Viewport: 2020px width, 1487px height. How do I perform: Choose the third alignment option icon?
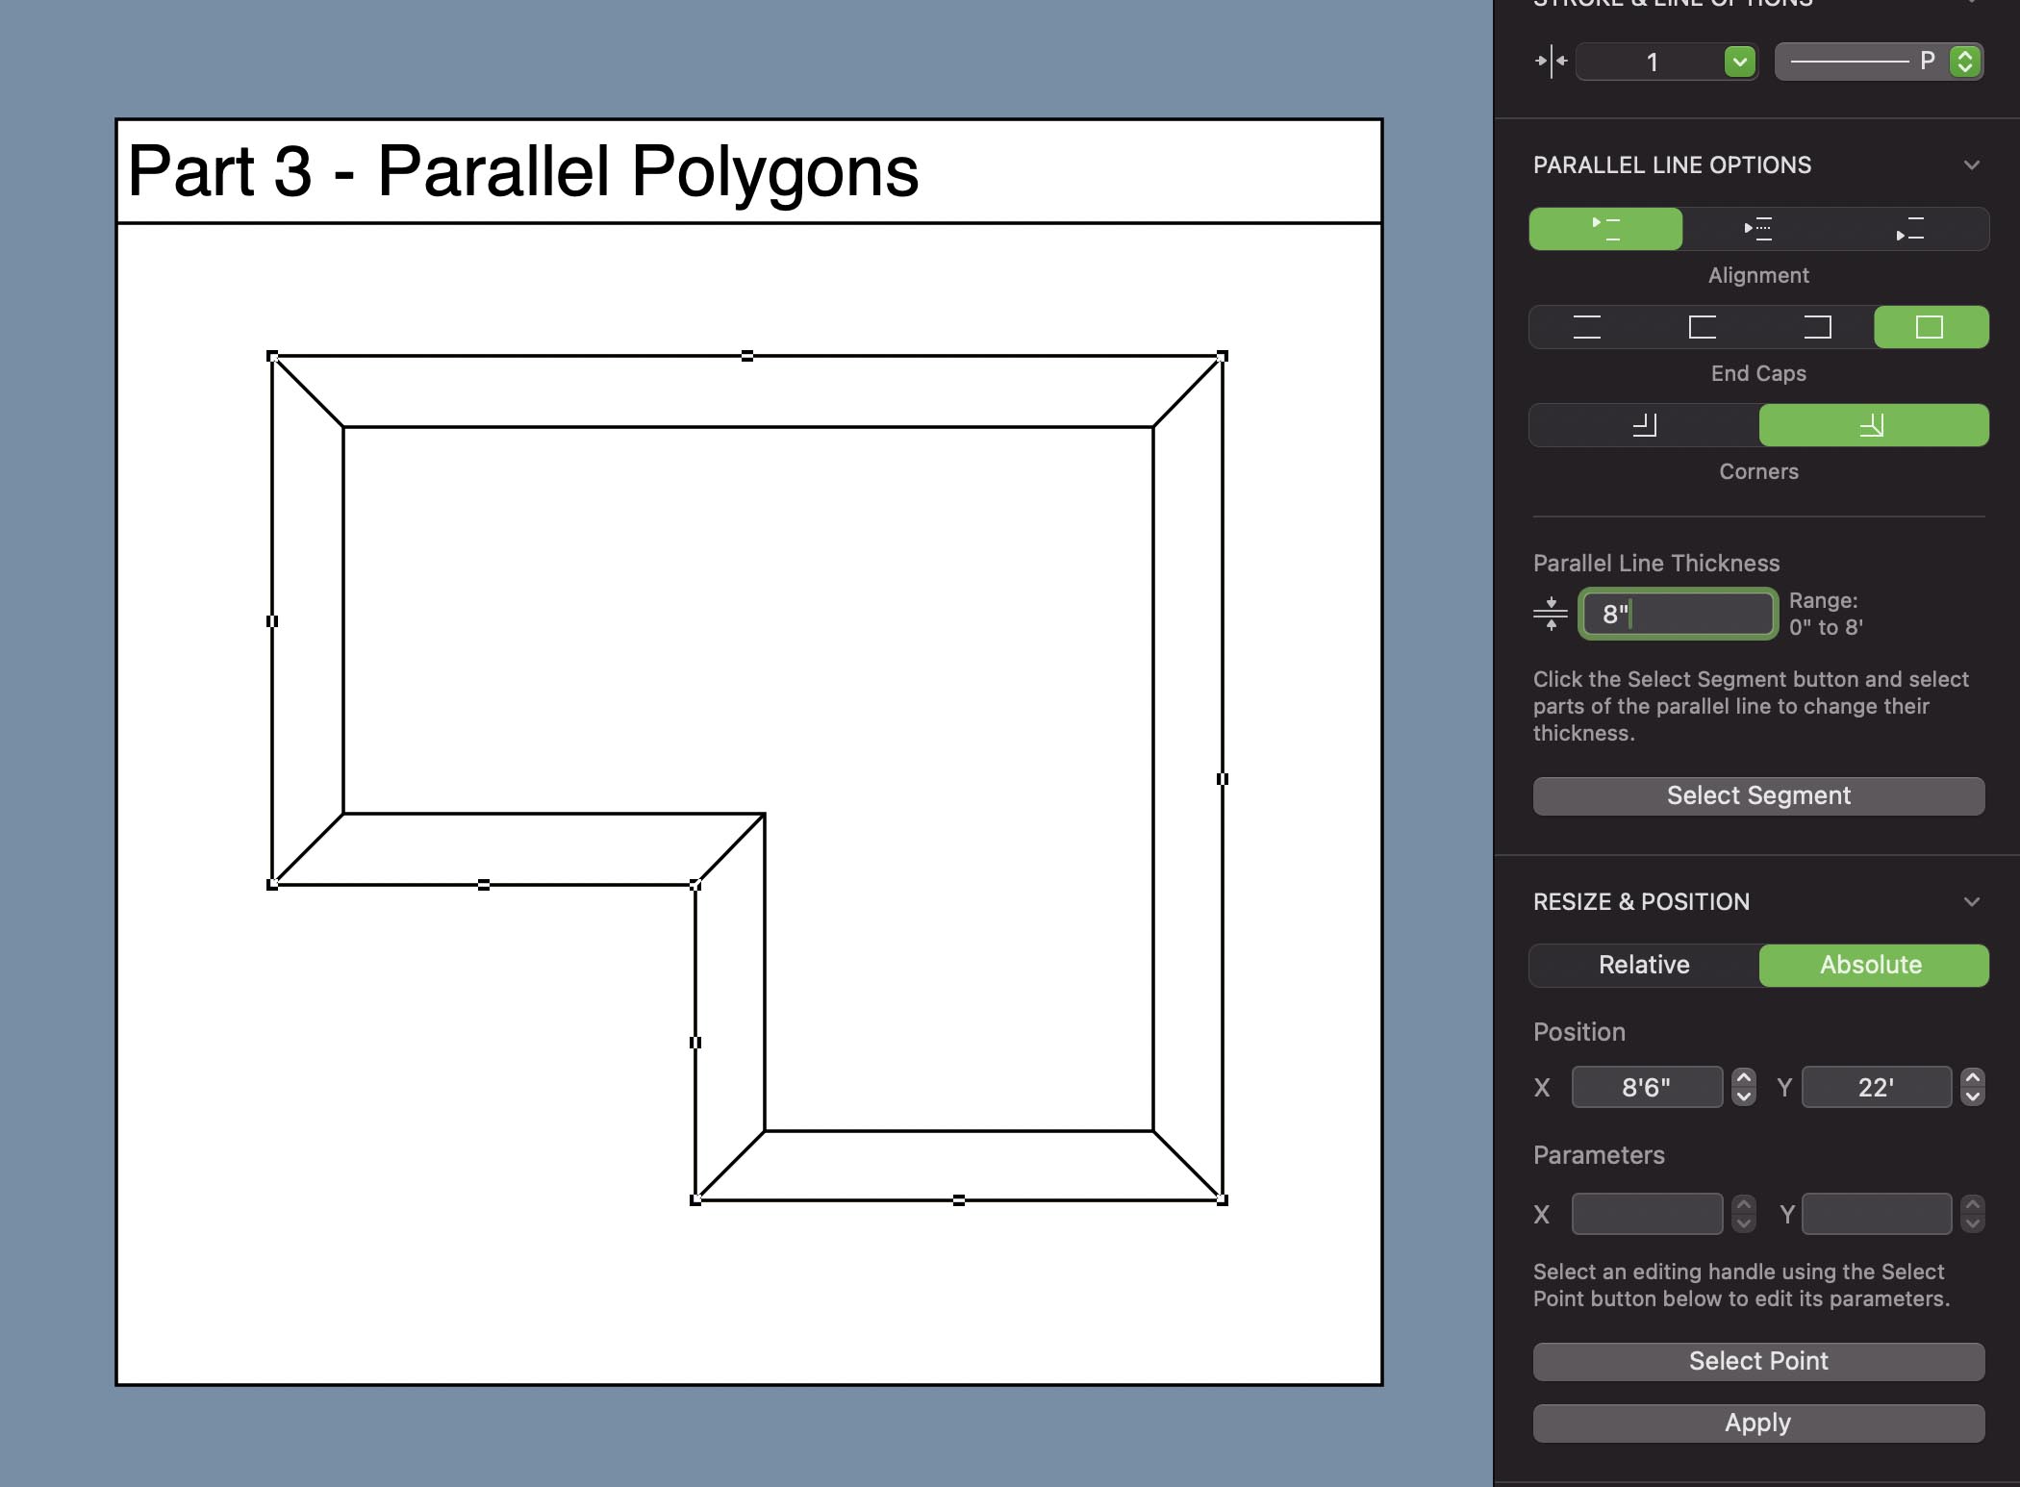click(x=1910, y=229)
